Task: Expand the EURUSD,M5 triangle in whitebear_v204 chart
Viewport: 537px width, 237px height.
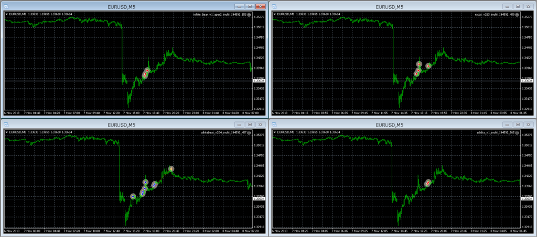Action: (6, 132)
